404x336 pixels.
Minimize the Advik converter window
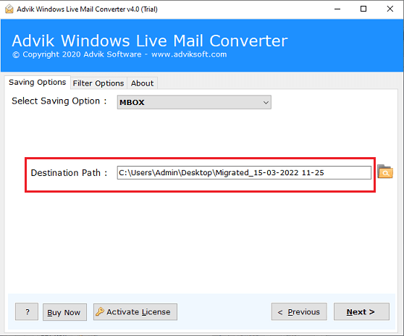[x=337, y=9]
